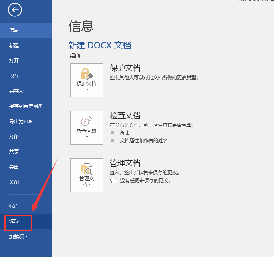This screenshot has width=274, height=257.
Task: Click 保存 in the left menu
Action: 14,76
